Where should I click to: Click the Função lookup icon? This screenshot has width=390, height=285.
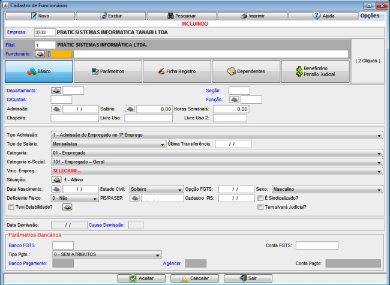[x=234, y=100]
